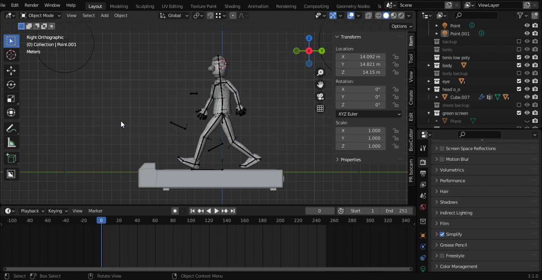The image size is (542, 280).
Task: Hide the body collection using its eye icon
Action: click(x=527, y=65)
